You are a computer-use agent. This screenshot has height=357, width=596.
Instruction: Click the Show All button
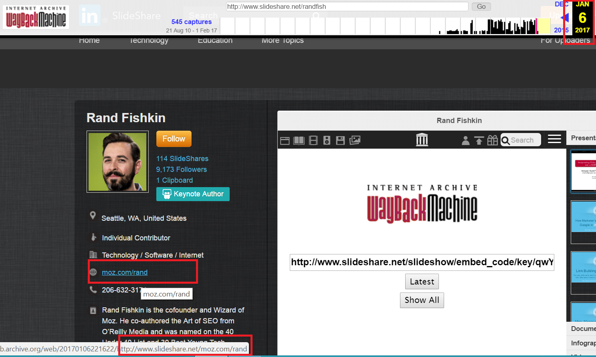[422, 300]
